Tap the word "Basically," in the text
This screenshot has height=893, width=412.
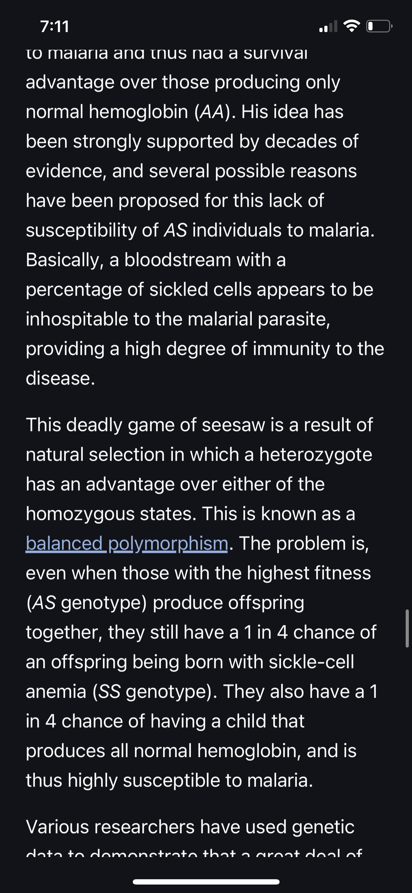point(65,260)
